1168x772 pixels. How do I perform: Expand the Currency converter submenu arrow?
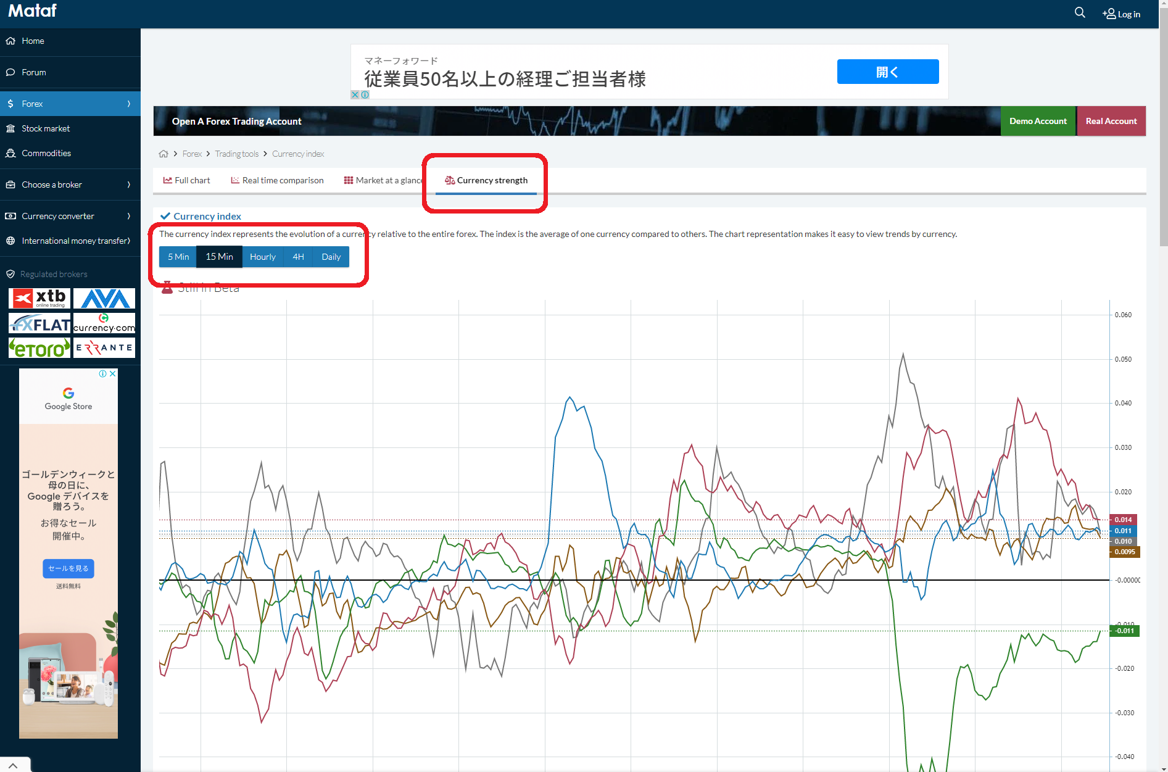coord(129,216)
